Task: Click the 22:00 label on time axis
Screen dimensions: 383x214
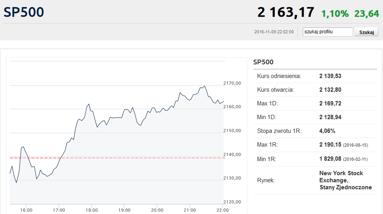Action: click(223, 210)
